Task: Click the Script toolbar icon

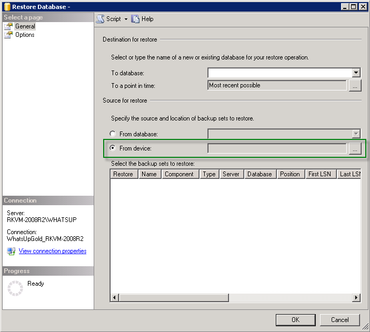Action: (101, 19)
